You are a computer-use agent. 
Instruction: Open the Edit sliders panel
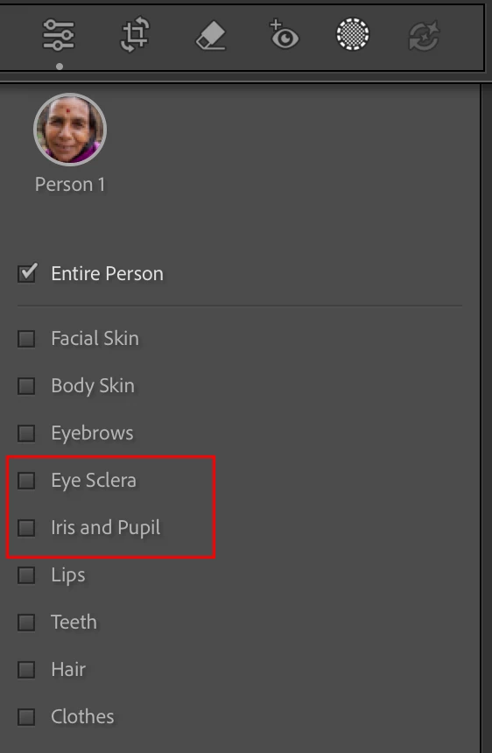pos(59,35)
